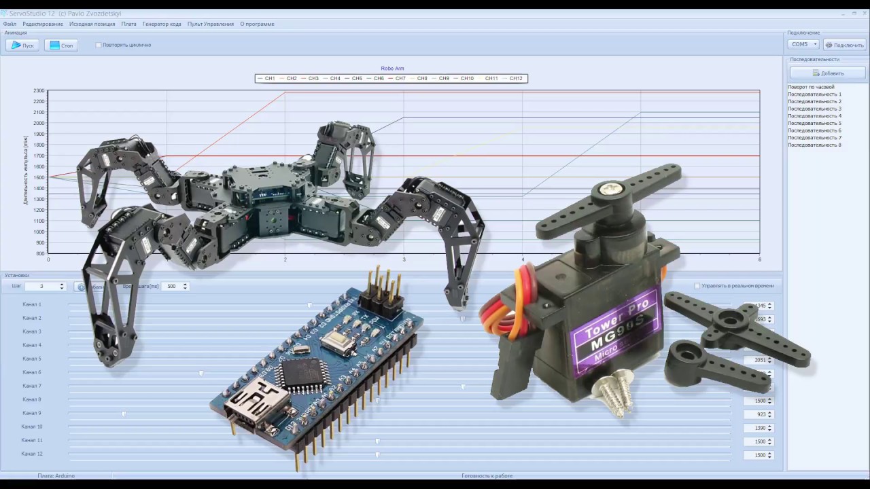Enable Управлять в реальном времени checkbox
The height and width of the screenshot is (489, 870).
pyautogui.click(x=697, y=286)
